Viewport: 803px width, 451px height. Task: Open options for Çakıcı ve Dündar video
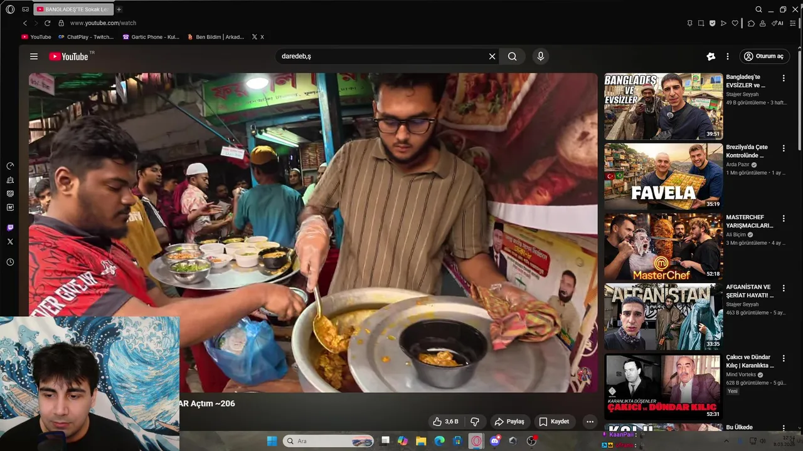click(784, 359)
